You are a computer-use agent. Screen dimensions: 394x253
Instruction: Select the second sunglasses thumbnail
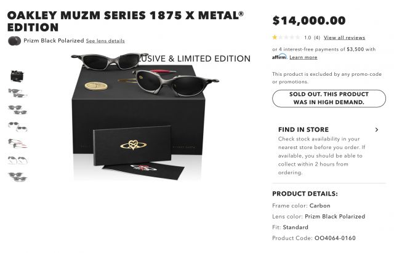click(17, 93)
